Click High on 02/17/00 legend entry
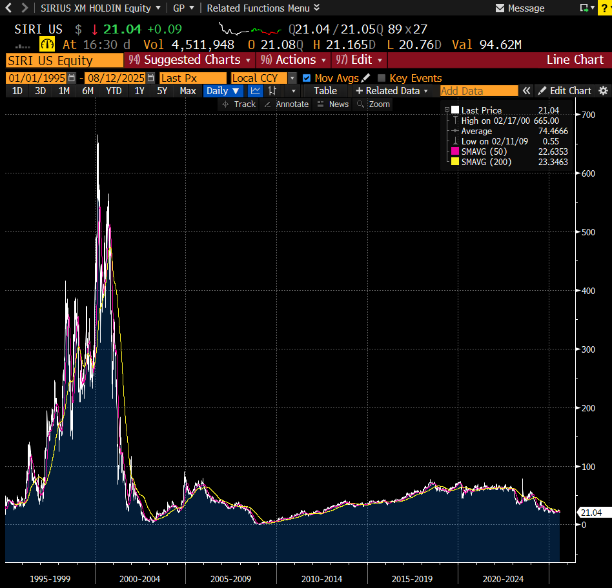 point(510,121)
